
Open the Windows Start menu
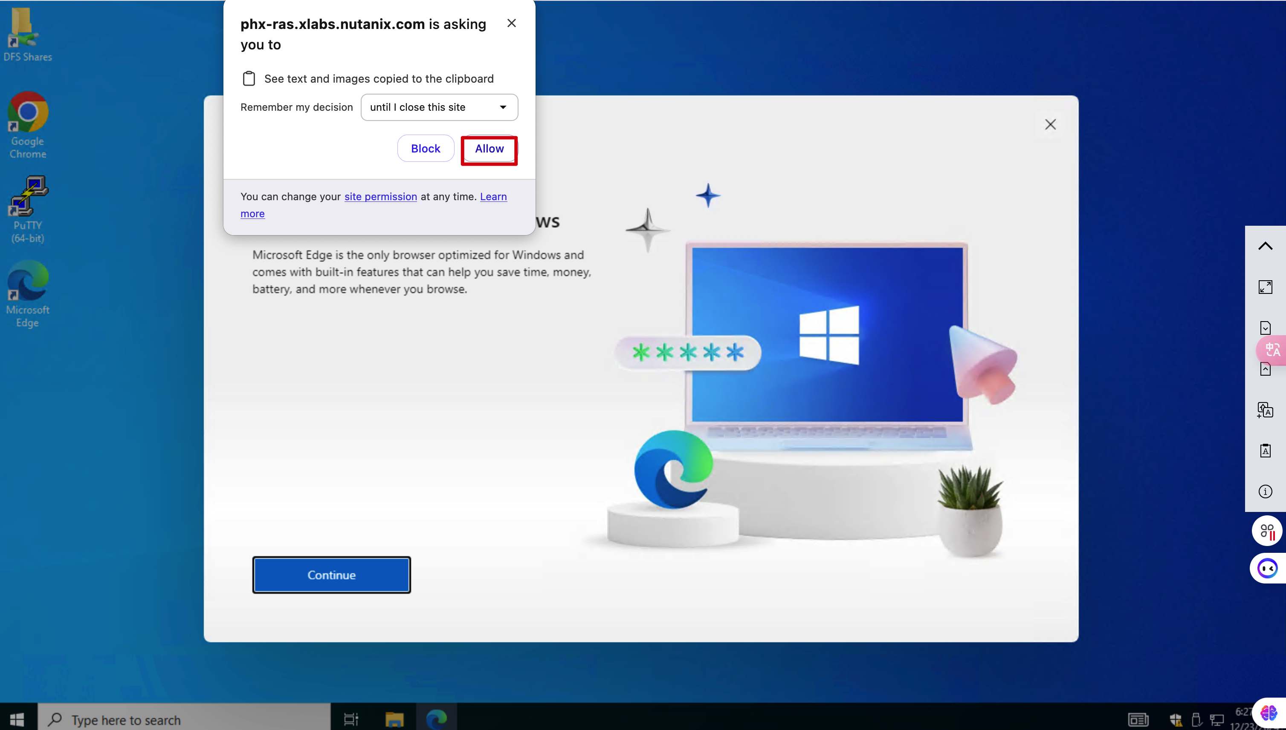pyautogui.click(x=17, y=719)
